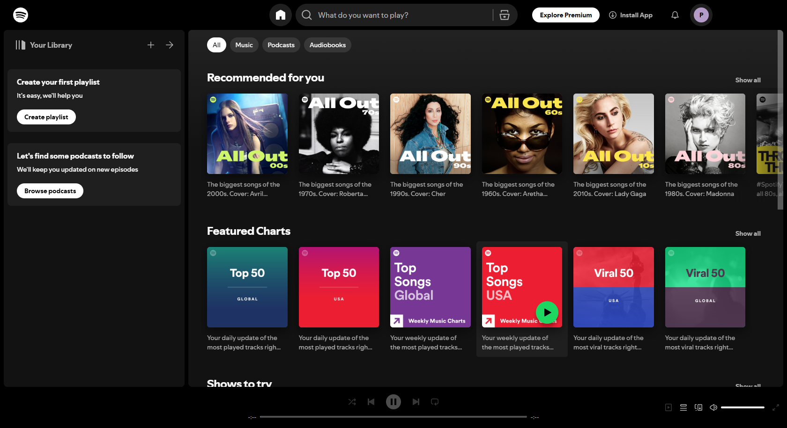Adjust the volume slider

point(742,407)
